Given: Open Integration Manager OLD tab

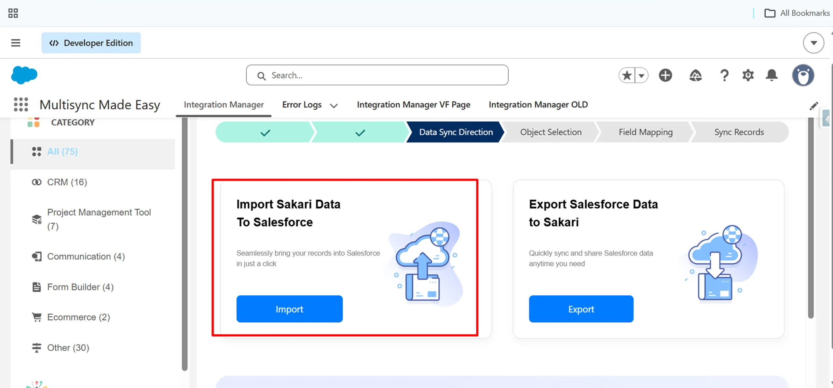Looking at the screenshot, I should click(538, 105).
